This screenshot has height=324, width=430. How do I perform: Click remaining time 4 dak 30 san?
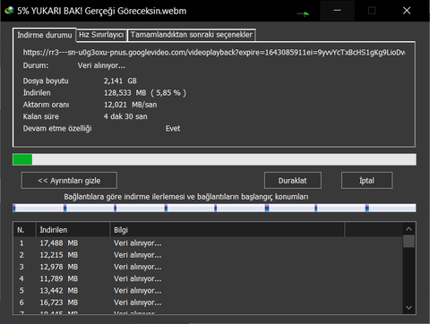coord(125,116)
